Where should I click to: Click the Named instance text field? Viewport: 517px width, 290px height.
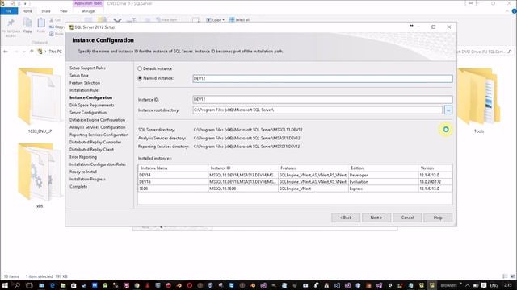coord(322,79)
